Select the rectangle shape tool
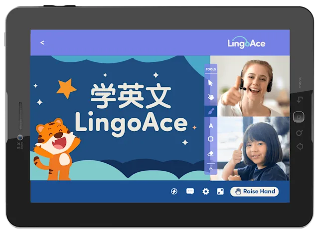Viewport: 319px width, 232px height. pyautogui.click(x=211, y=139)
